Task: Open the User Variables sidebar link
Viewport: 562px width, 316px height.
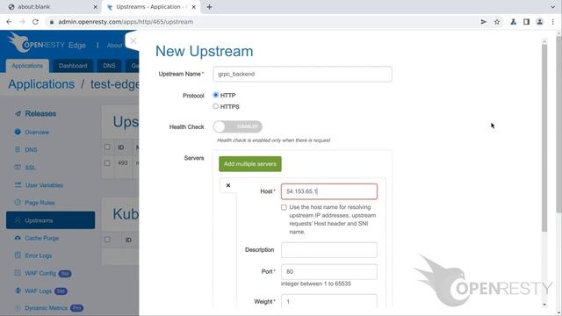Action: pyautogui.click(x=44, y=185)
